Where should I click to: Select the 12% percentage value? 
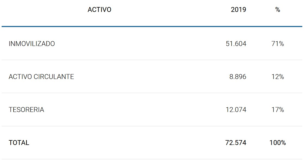coord(278,77)
